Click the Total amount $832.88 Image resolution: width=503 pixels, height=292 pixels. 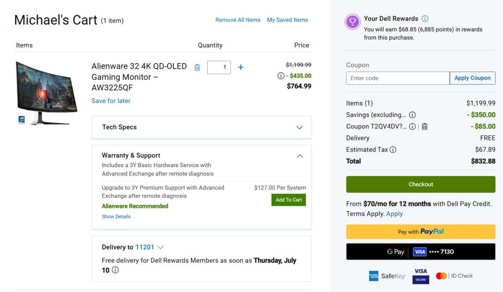click(483, 161)
